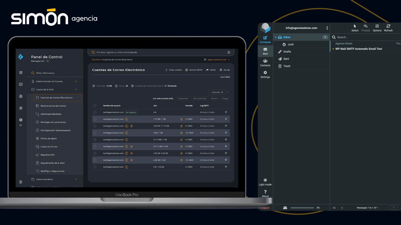Select the Trash folder in webmail

(x=301, y=66)
